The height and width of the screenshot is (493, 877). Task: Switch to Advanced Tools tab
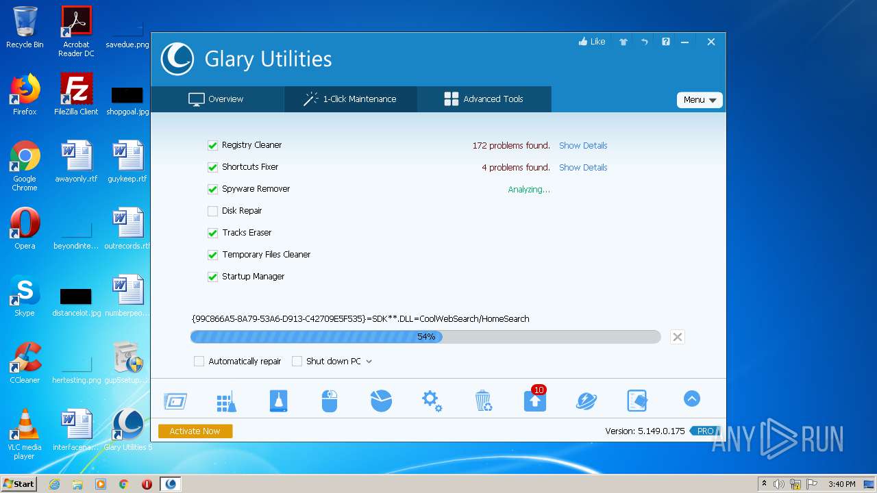point(484,99)
